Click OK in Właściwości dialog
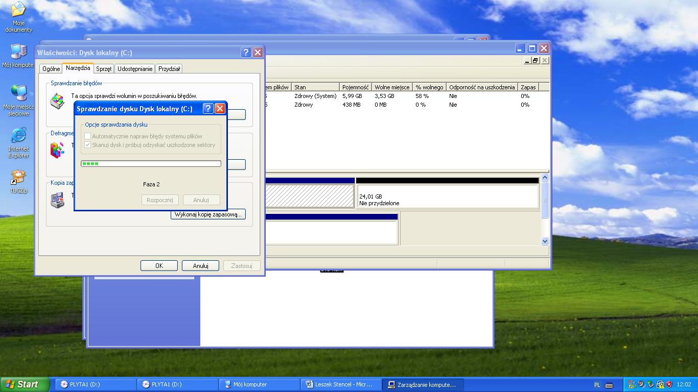The height and width of the screenshot is (392, 698). tap(159, 265)
